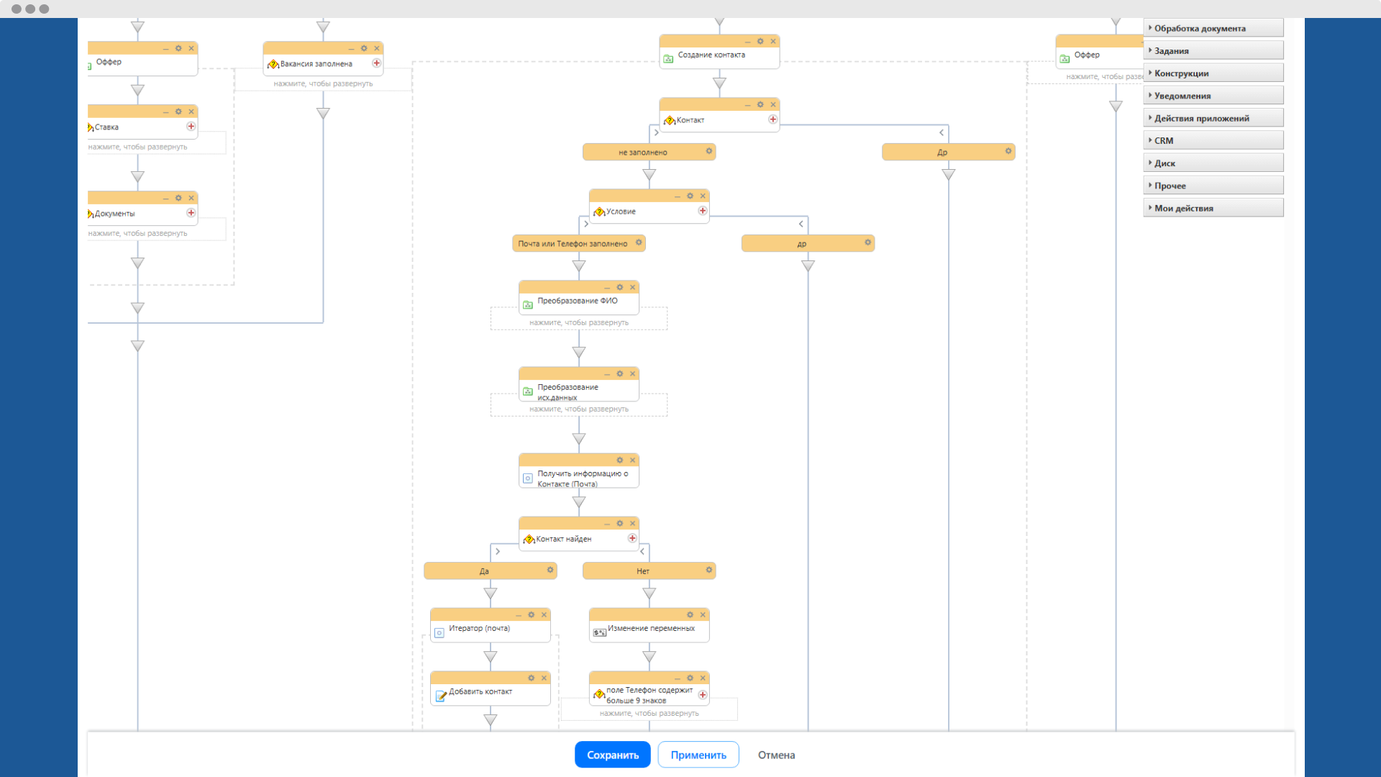Open settings of Условие block
This screenshot has width=1381, height=777.
(x=690, y=196)
